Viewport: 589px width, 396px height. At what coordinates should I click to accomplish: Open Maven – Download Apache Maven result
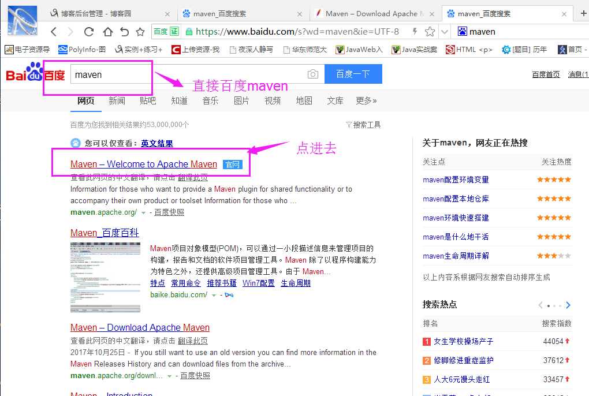(x=140, y=327)
